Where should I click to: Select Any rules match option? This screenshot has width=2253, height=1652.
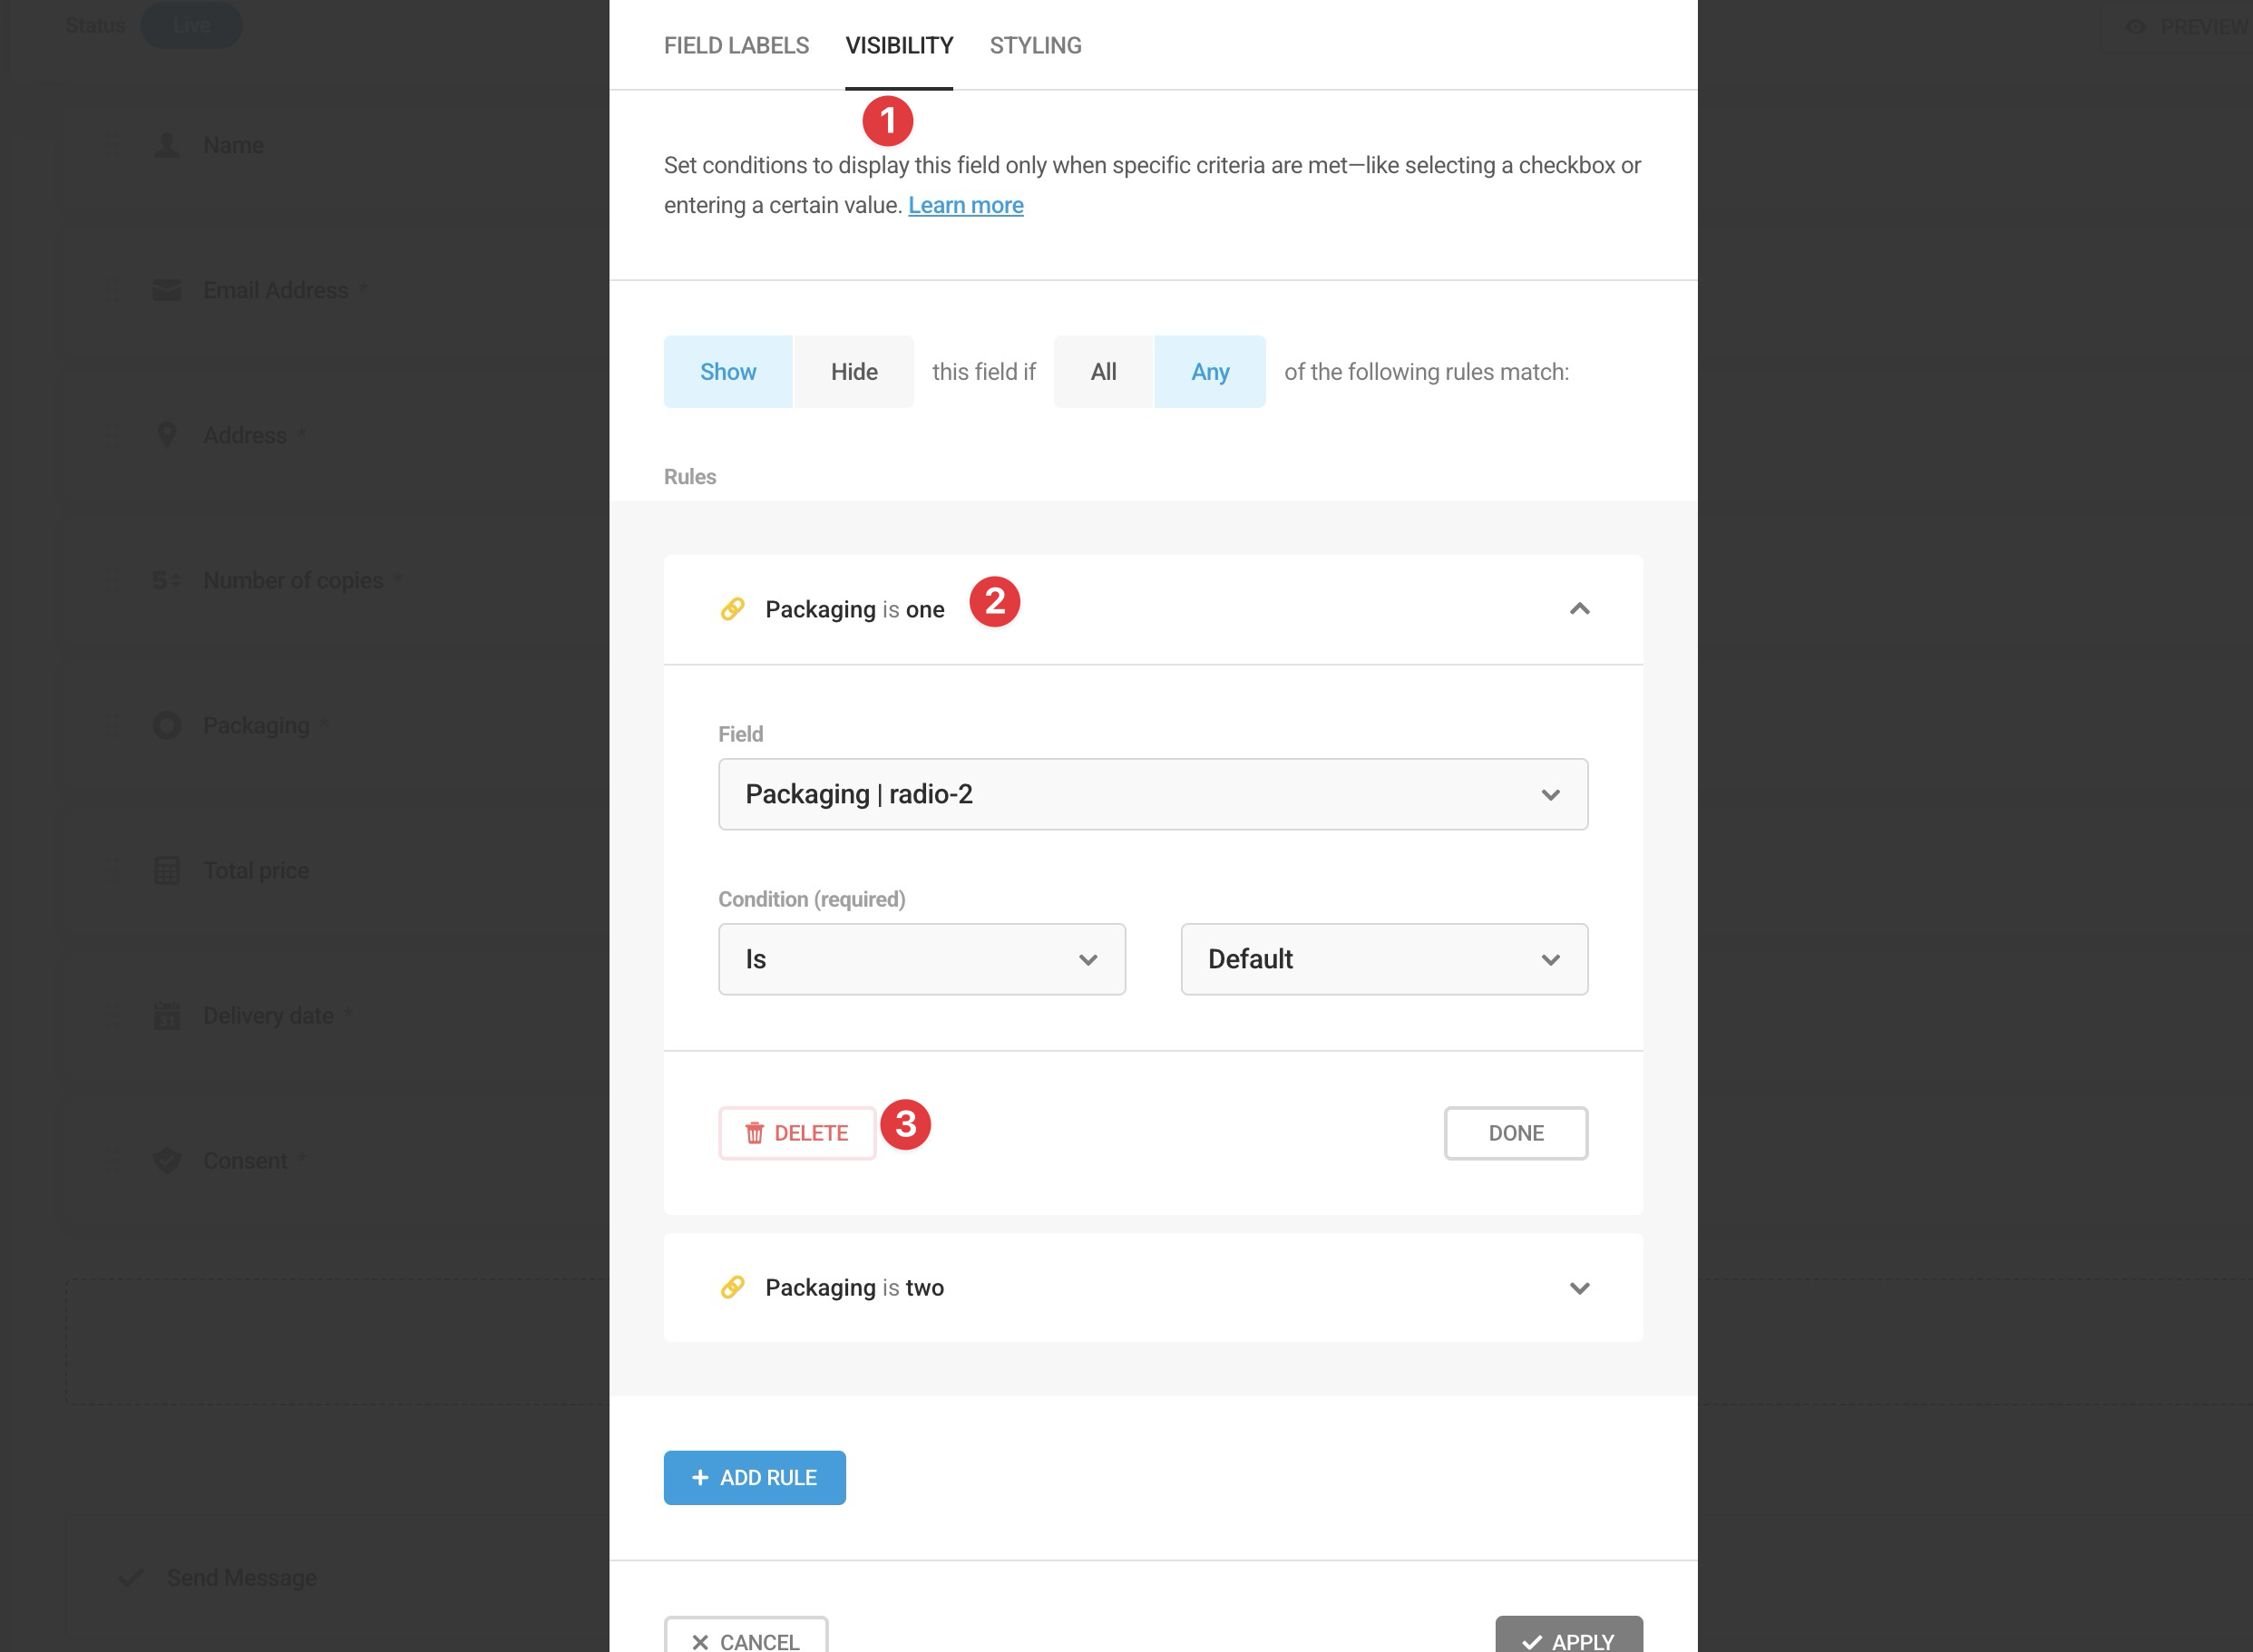point(1210,372)
